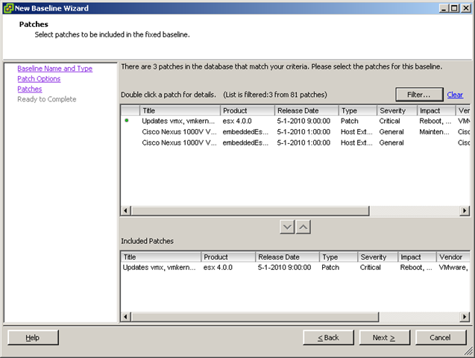Image resolution: width=475 pixels, height=358 pixels.
Task: Sort included patches by Product column
Action: (x=227, y=257)
